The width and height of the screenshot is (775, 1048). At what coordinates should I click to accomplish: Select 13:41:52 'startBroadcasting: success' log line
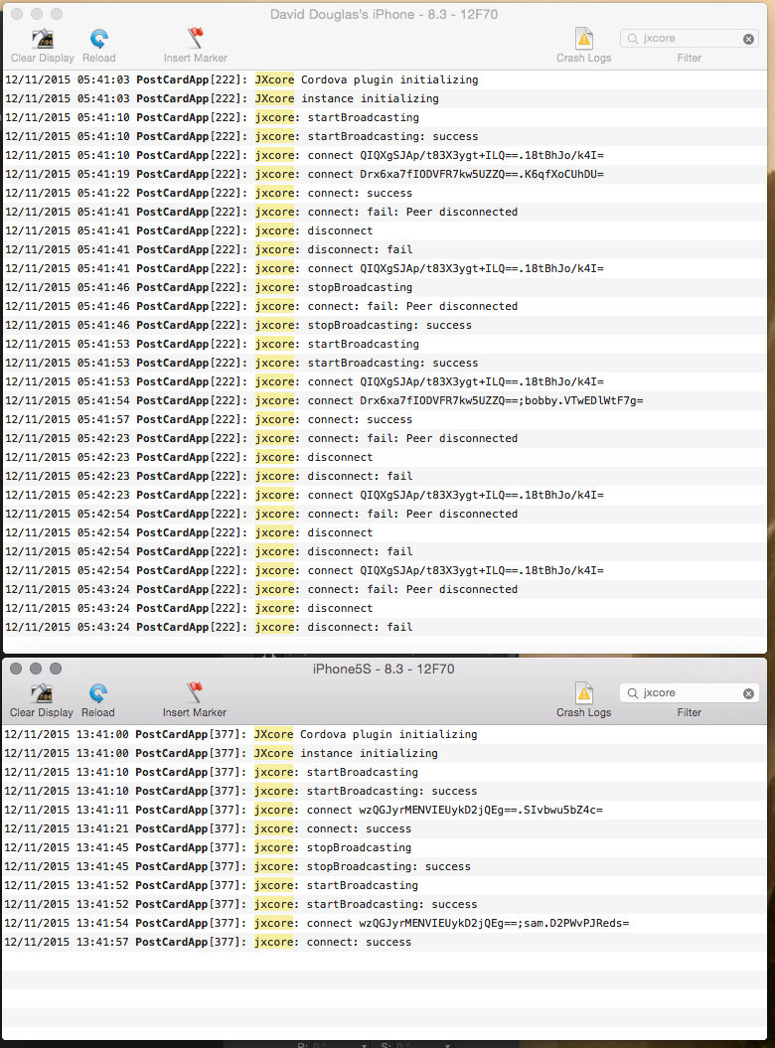385,904
